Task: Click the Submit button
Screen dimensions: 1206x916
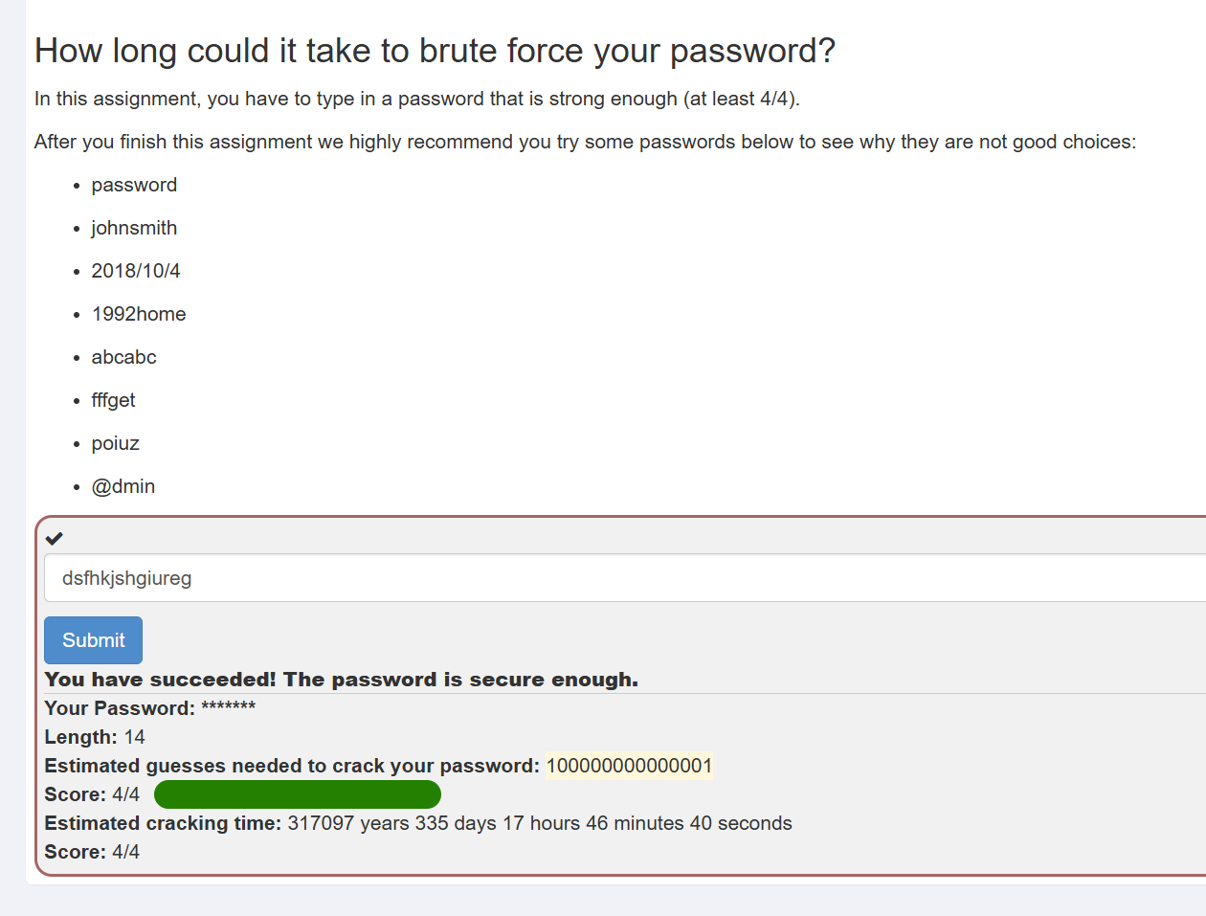Action: [93, 640]
